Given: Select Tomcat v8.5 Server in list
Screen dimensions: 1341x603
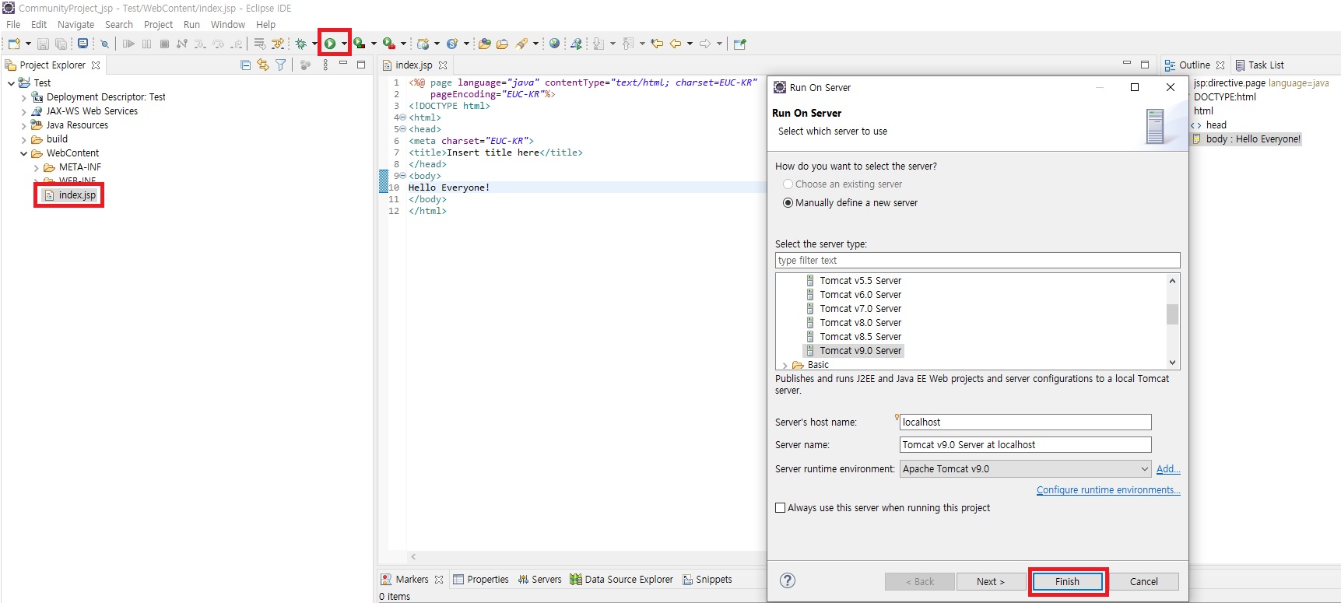Looking at the screenshot, I should (x=860, y=337).
